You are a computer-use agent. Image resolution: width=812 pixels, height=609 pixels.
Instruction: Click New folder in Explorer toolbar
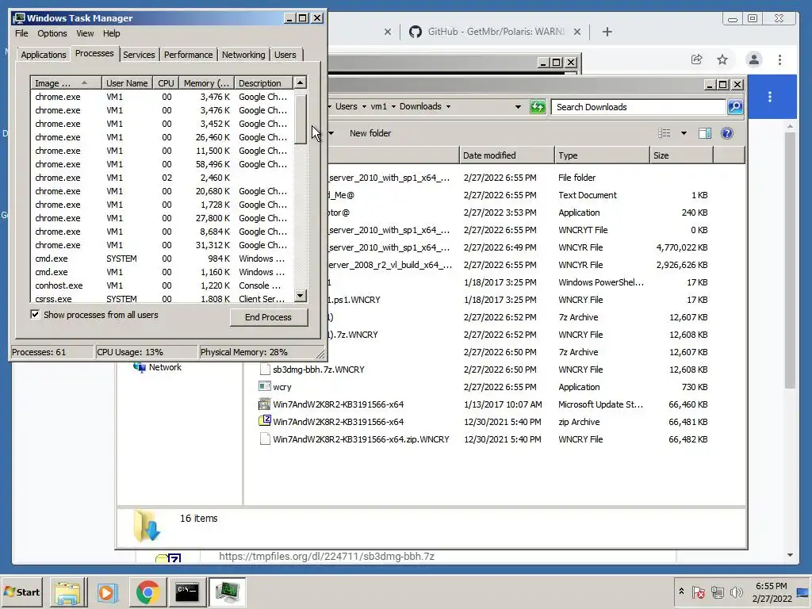[x=370, y=133]
